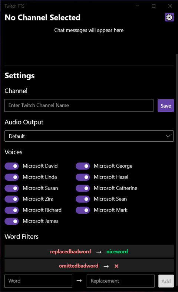Expand the Audio Output dropdown
This screenshot has height=292, width=178.
[x=89, y=136]
